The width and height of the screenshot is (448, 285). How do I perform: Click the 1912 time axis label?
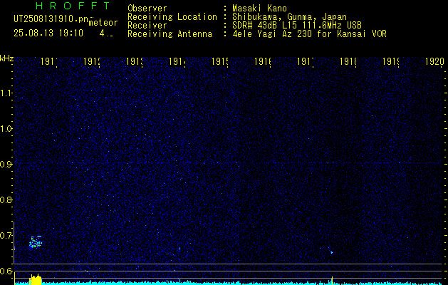click(92, 62)
